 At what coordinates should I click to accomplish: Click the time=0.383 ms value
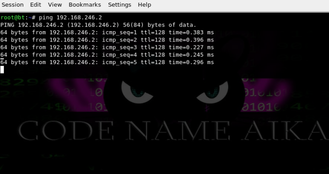coord(191,32)
